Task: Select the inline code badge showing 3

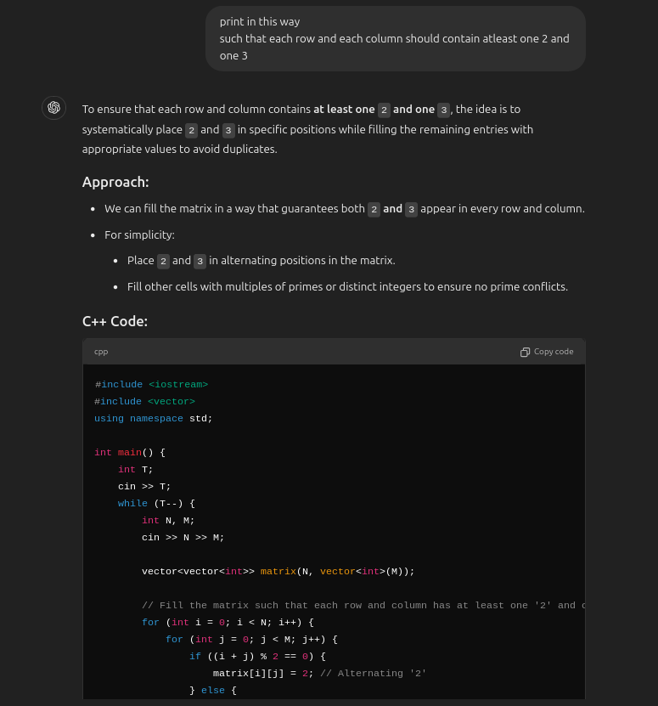Action: [443, 110]
